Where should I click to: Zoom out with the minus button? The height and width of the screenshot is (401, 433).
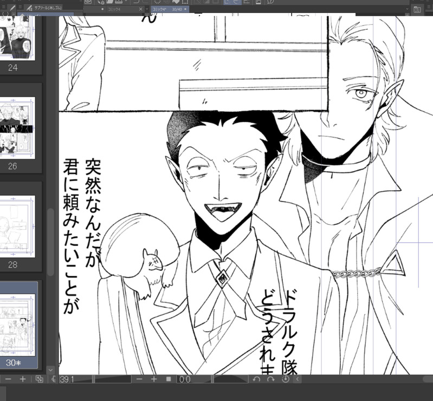coord(8,379)
